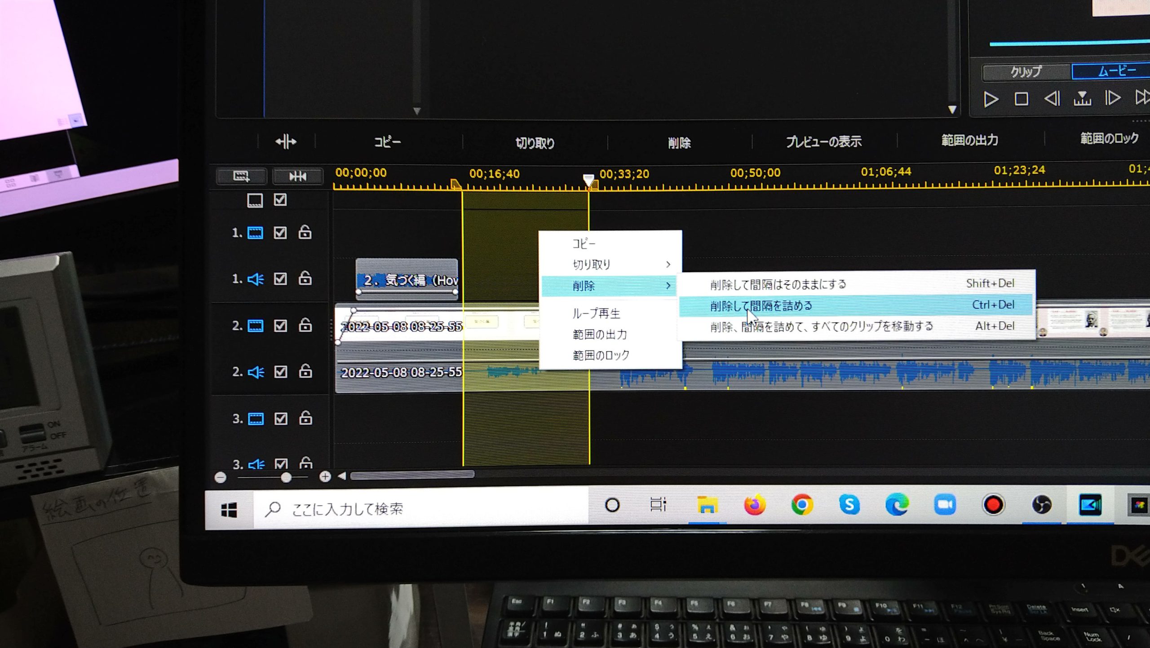Image resolution: width=1150 pixels, height=648 pixels.
Task: Click the horizontal timeline scrollbar
Action: click(x=412, y=475)
